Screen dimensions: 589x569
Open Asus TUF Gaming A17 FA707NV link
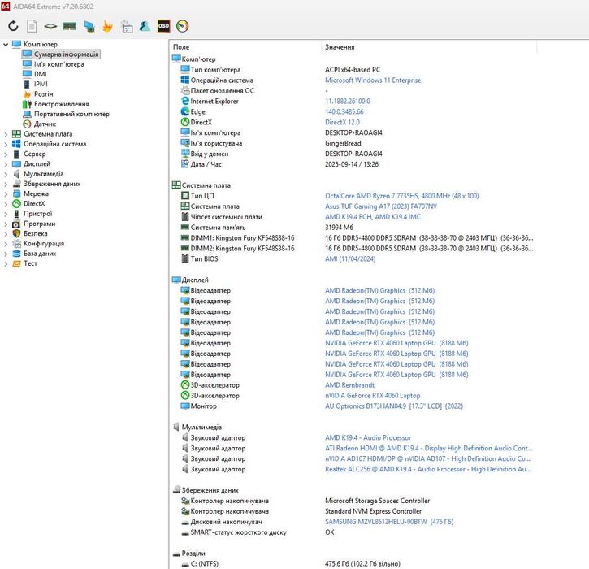[381, 206]
